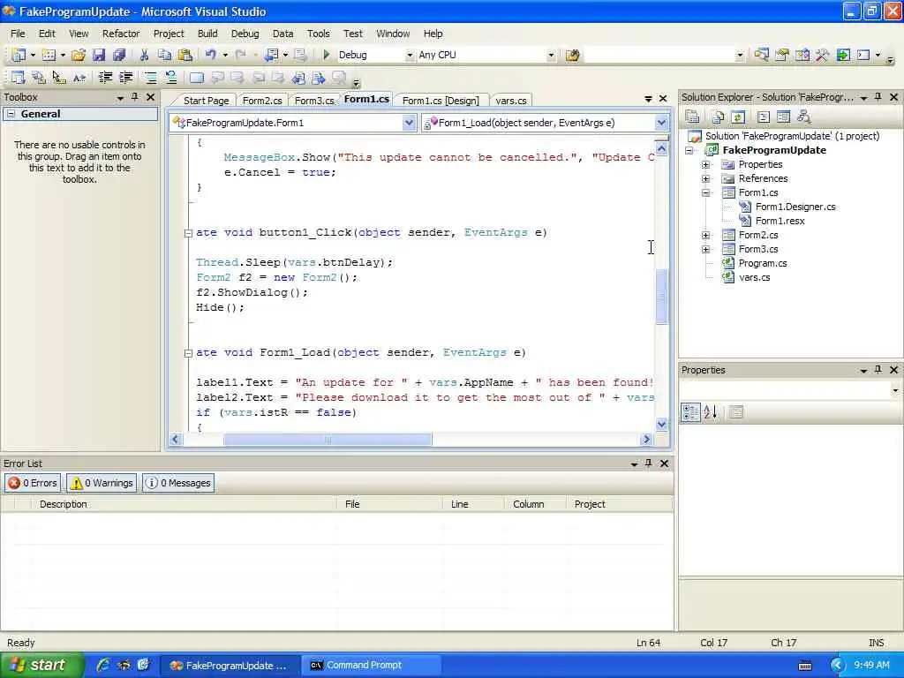Click the Line column header
This screenshot has height=678, width=904.
point(473,504)
